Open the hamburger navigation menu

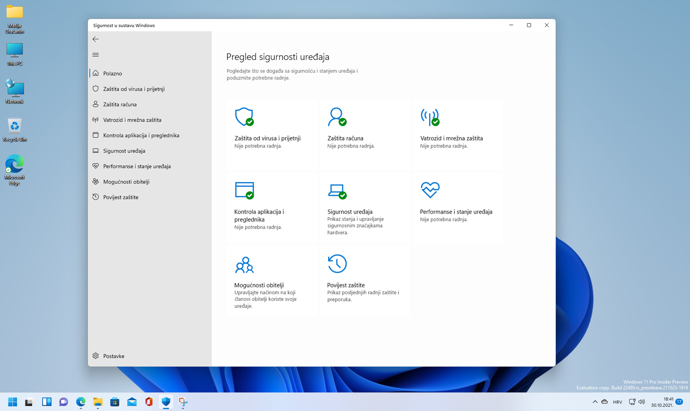click(96, 55)
